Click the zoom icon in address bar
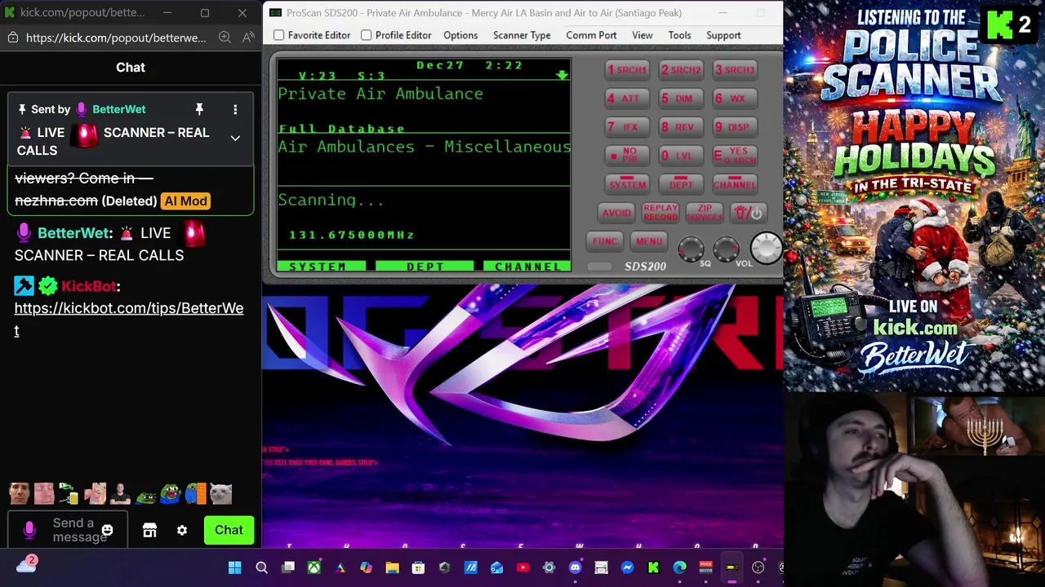Screen dimensions: 1045x587 (225, 38)
